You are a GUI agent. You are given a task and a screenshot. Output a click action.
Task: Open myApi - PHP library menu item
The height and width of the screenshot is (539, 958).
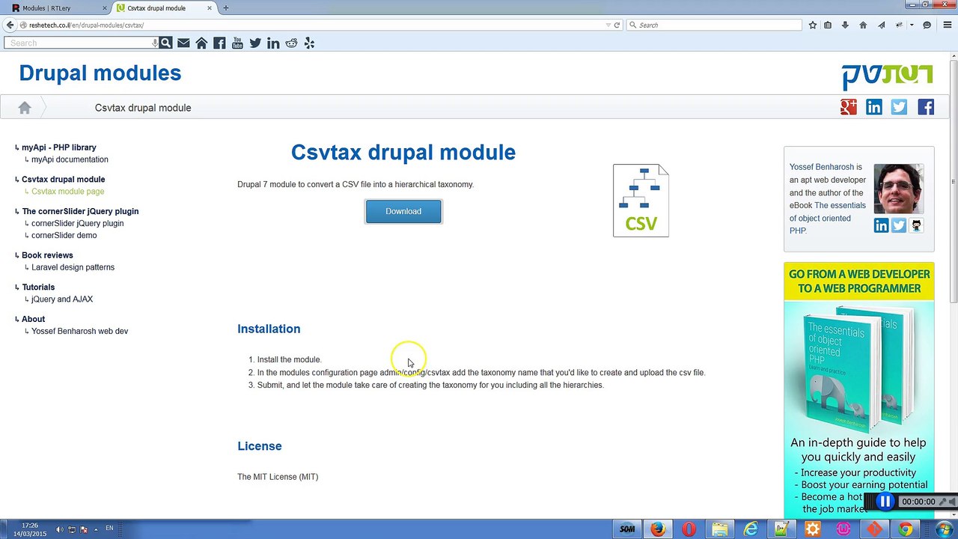[x=59, y=147]
